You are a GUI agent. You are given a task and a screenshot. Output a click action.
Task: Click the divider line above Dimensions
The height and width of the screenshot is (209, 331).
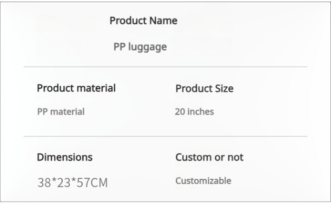click(x=165, y=136)
